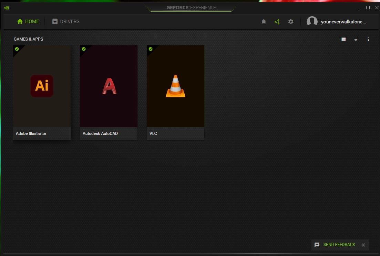The width and height of the screenshot is (380, 256).
Task: Open the notifications bell
Action: [264, 22]
